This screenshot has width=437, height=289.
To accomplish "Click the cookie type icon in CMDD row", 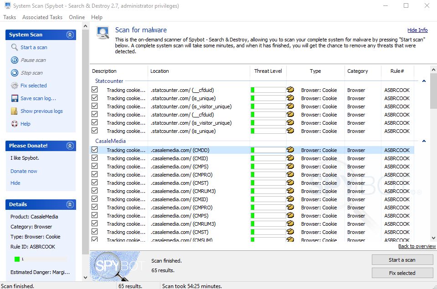I will [x=290, y=150].
